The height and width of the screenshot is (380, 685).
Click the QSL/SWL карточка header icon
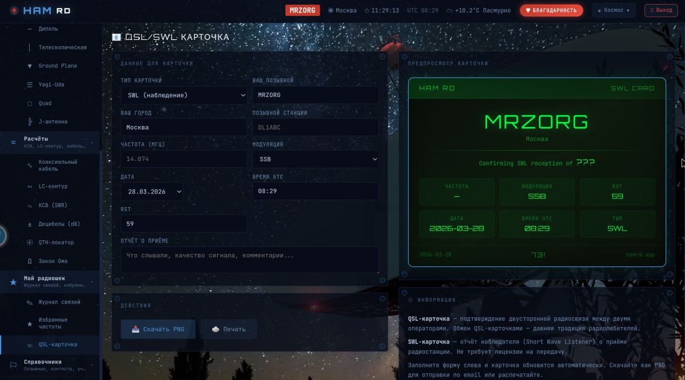pos(116,37)
